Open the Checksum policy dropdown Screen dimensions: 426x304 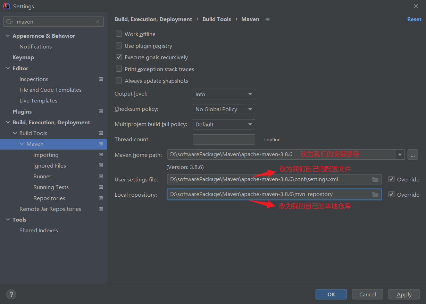224,109
